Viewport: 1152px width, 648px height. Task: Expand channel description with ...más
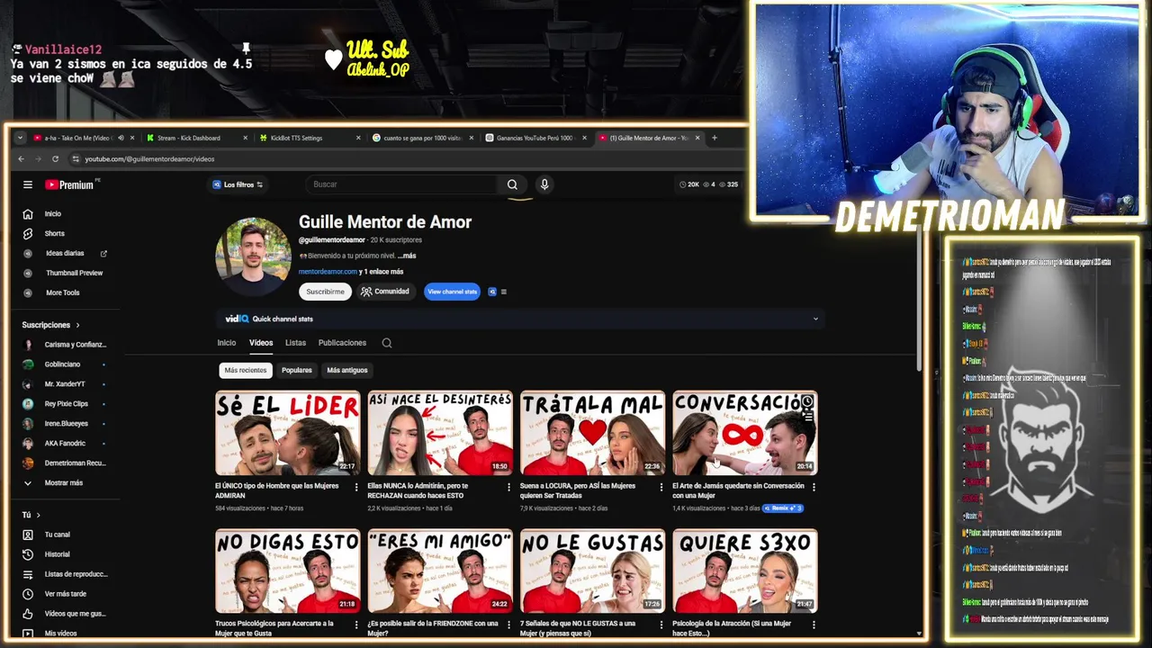pyautogui.click(x=407, y=256)
